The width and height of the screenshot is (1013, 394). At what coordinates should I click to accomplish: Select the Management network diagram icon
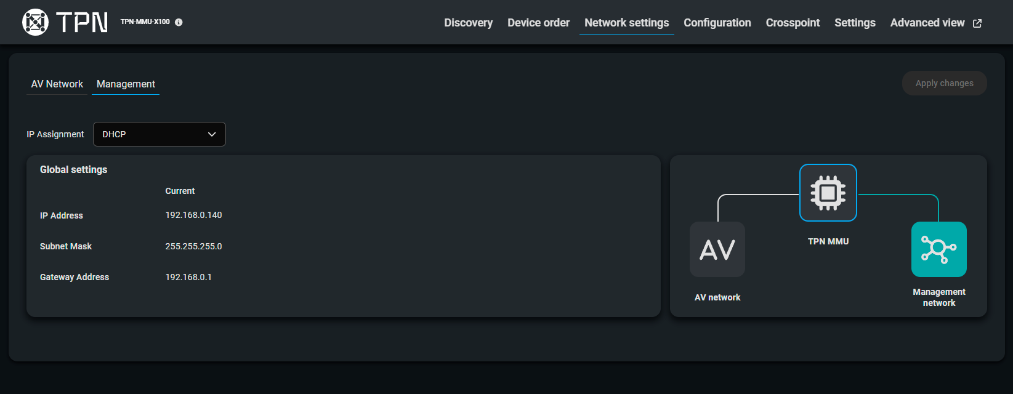coord(939,249)
